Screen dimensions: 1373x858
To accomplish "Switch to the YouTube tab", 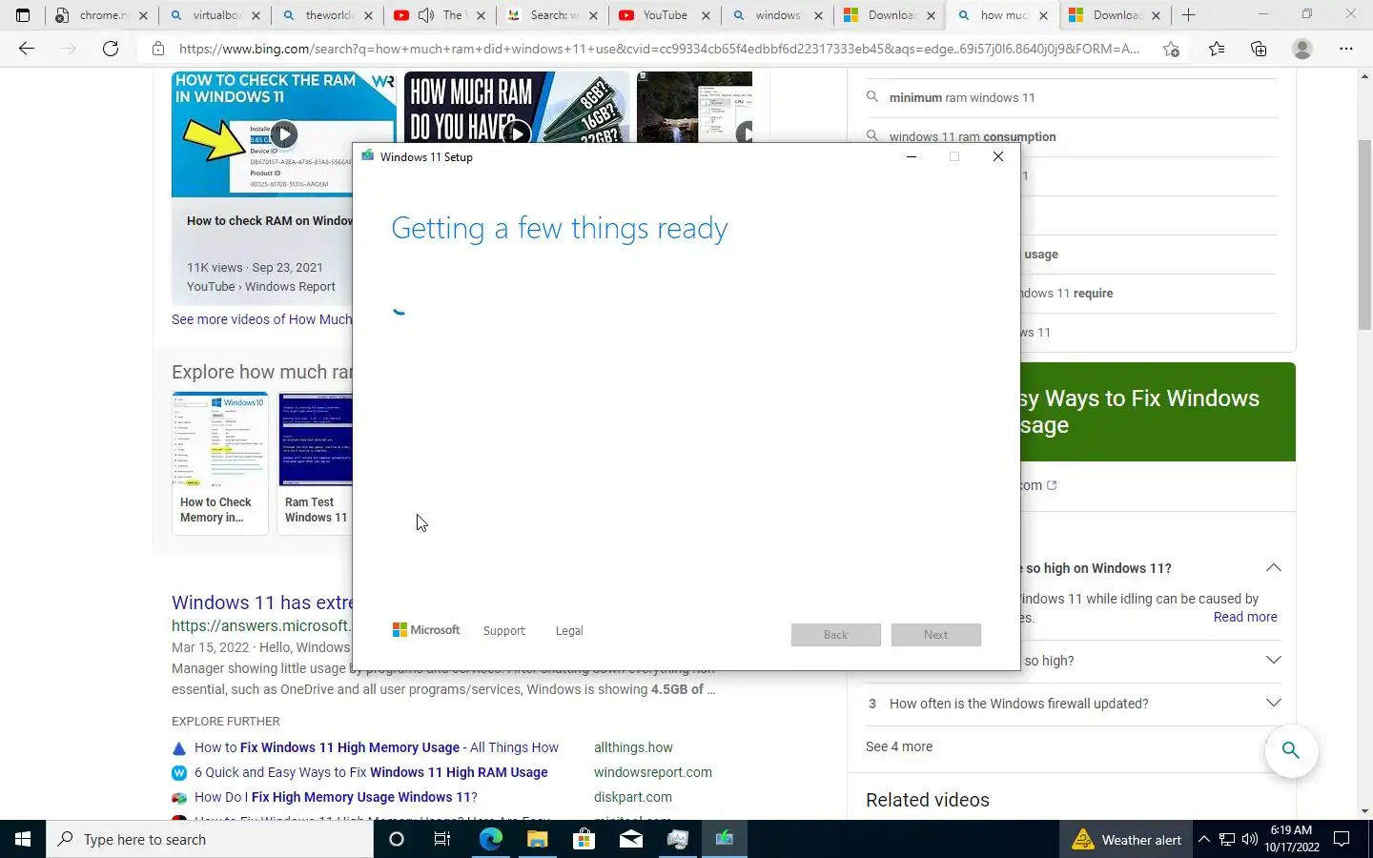I will coord(666,15).
